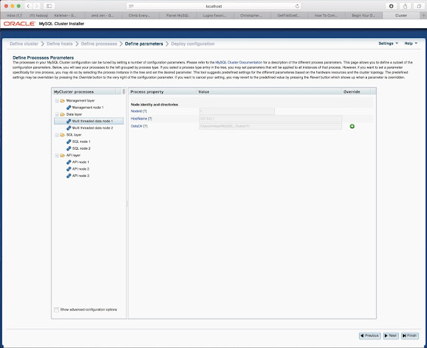Select the Define parameters breadcrumb

[144, 43]
